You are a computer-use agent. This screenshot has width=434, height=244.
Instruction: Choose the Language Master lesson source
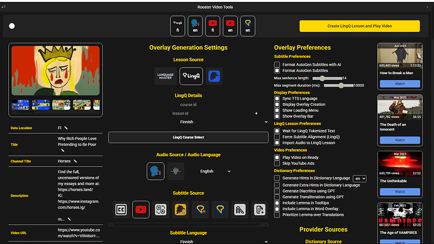pos(165,76)
